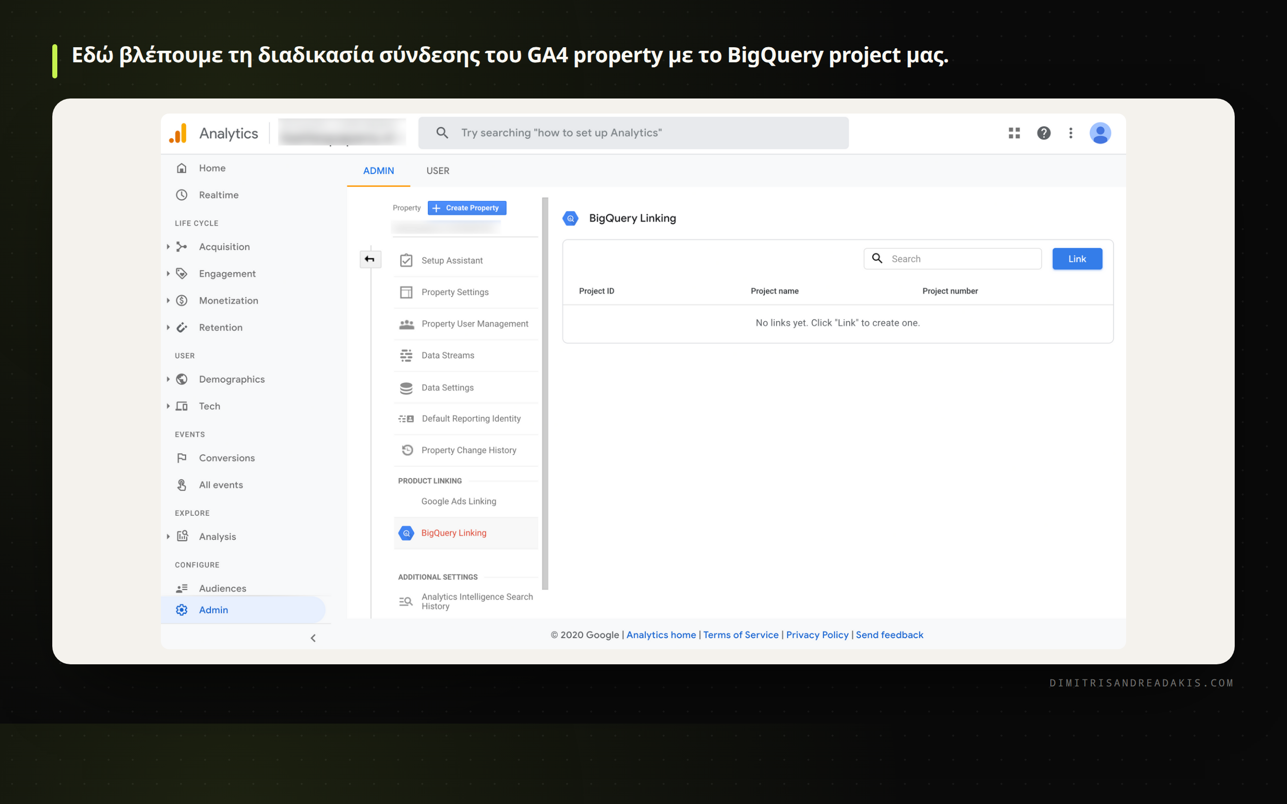Open Google Ads Linking menu item

coord(466,501)
